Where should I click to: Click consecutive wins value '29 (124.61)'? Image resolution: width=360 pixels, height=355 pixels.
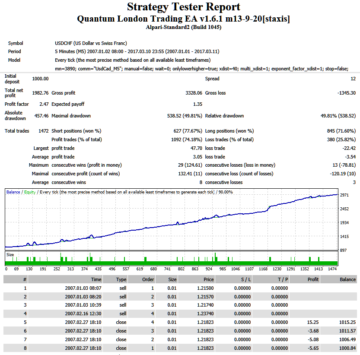[190, 165]
